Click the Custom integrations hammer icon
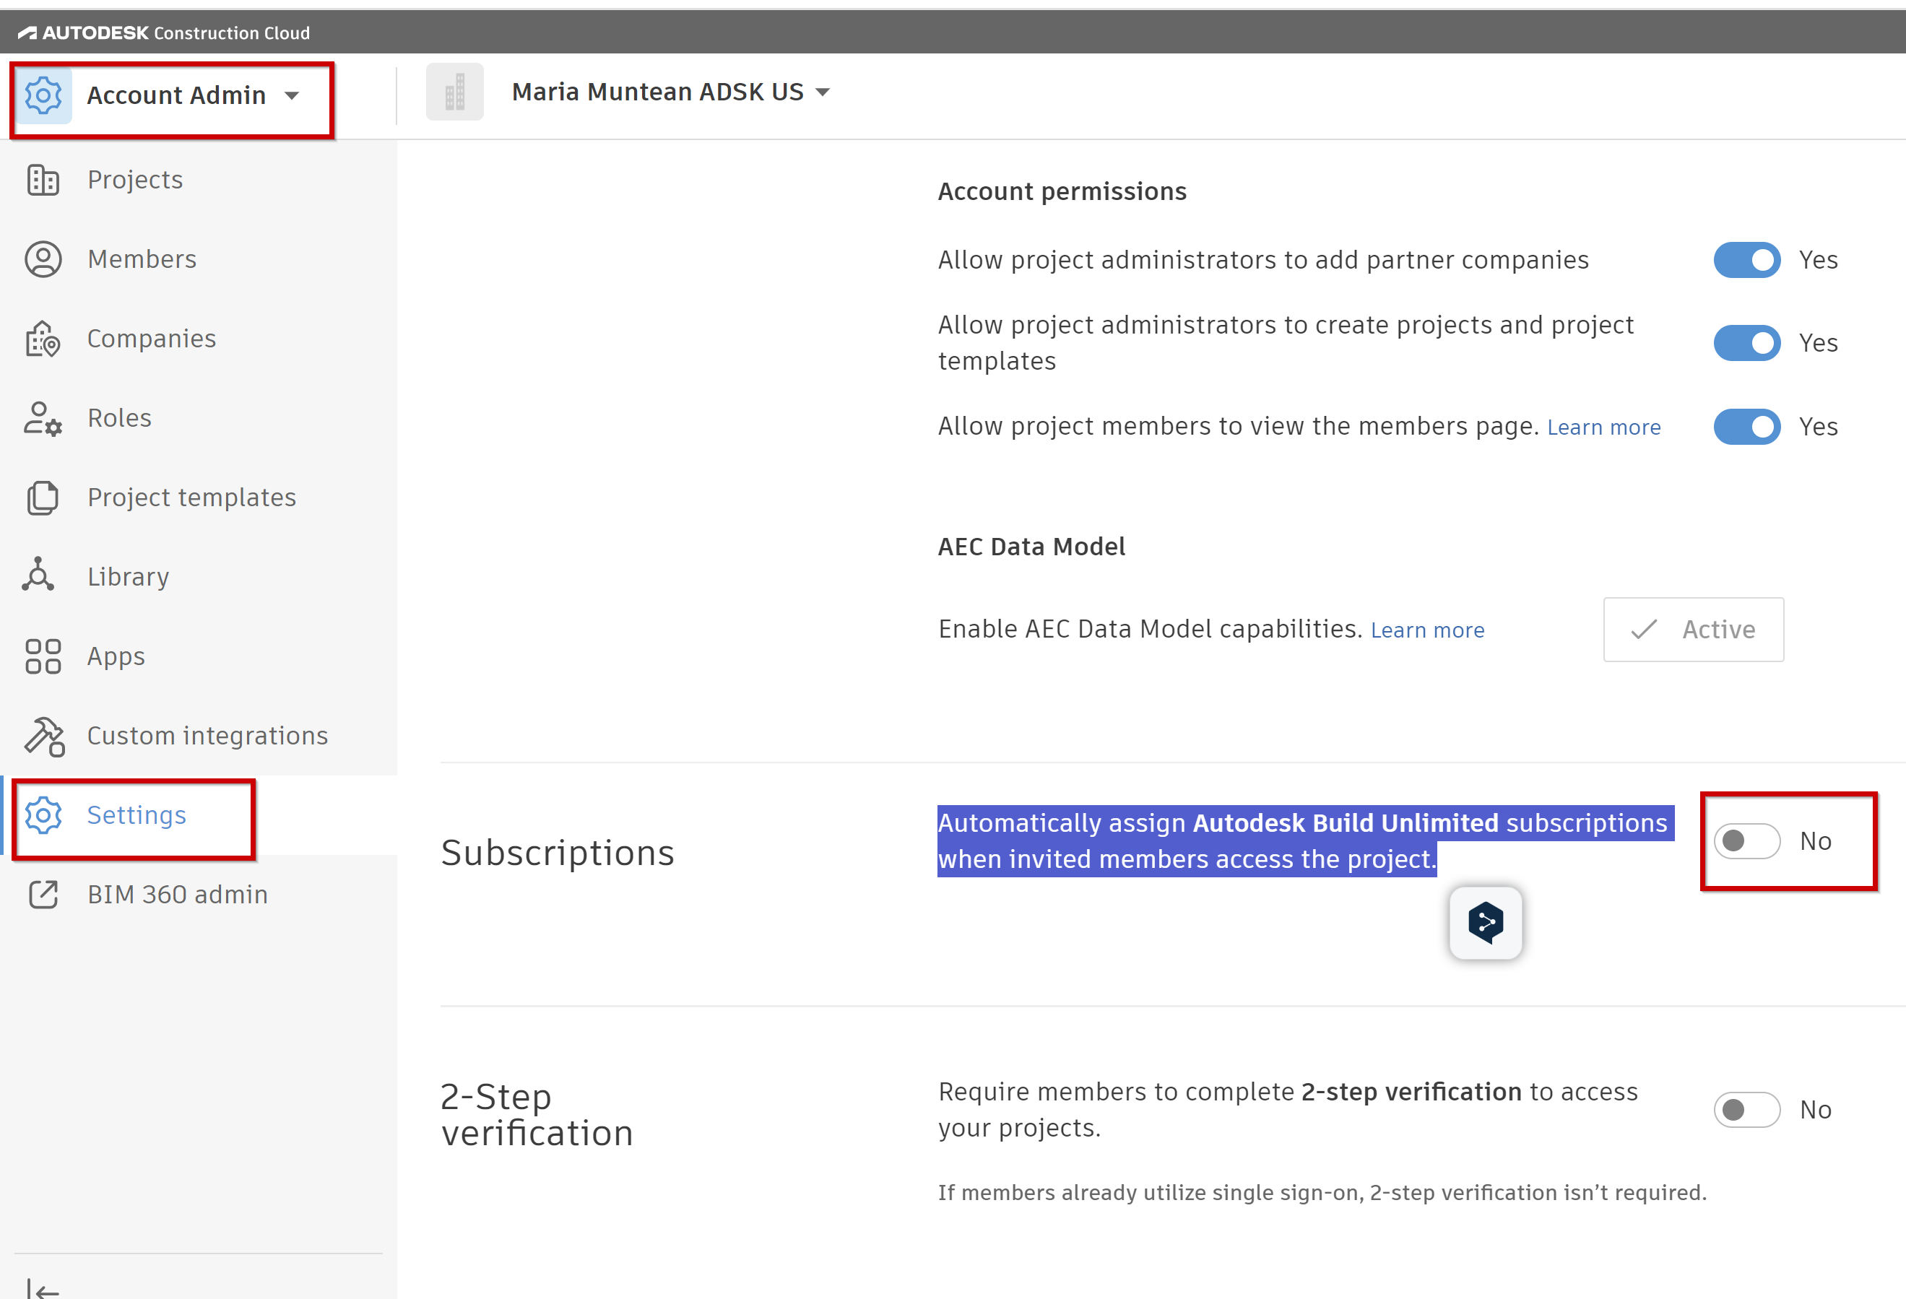1906x1299 pixels. click(x=44, y=736)
